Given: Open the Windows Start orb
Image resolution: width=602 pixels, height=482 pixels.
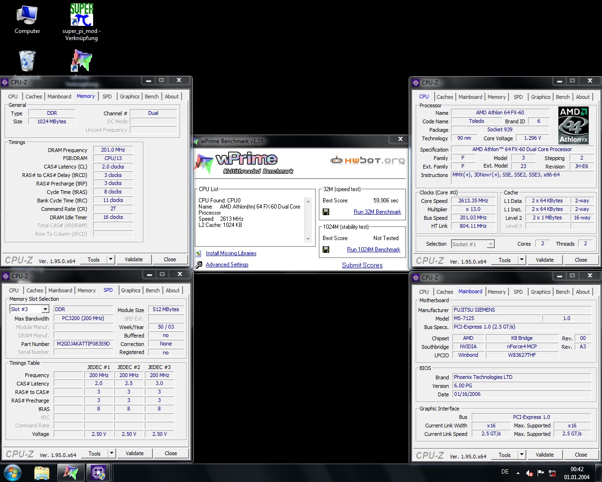Looking at the screenshot, I should point(13,473).
